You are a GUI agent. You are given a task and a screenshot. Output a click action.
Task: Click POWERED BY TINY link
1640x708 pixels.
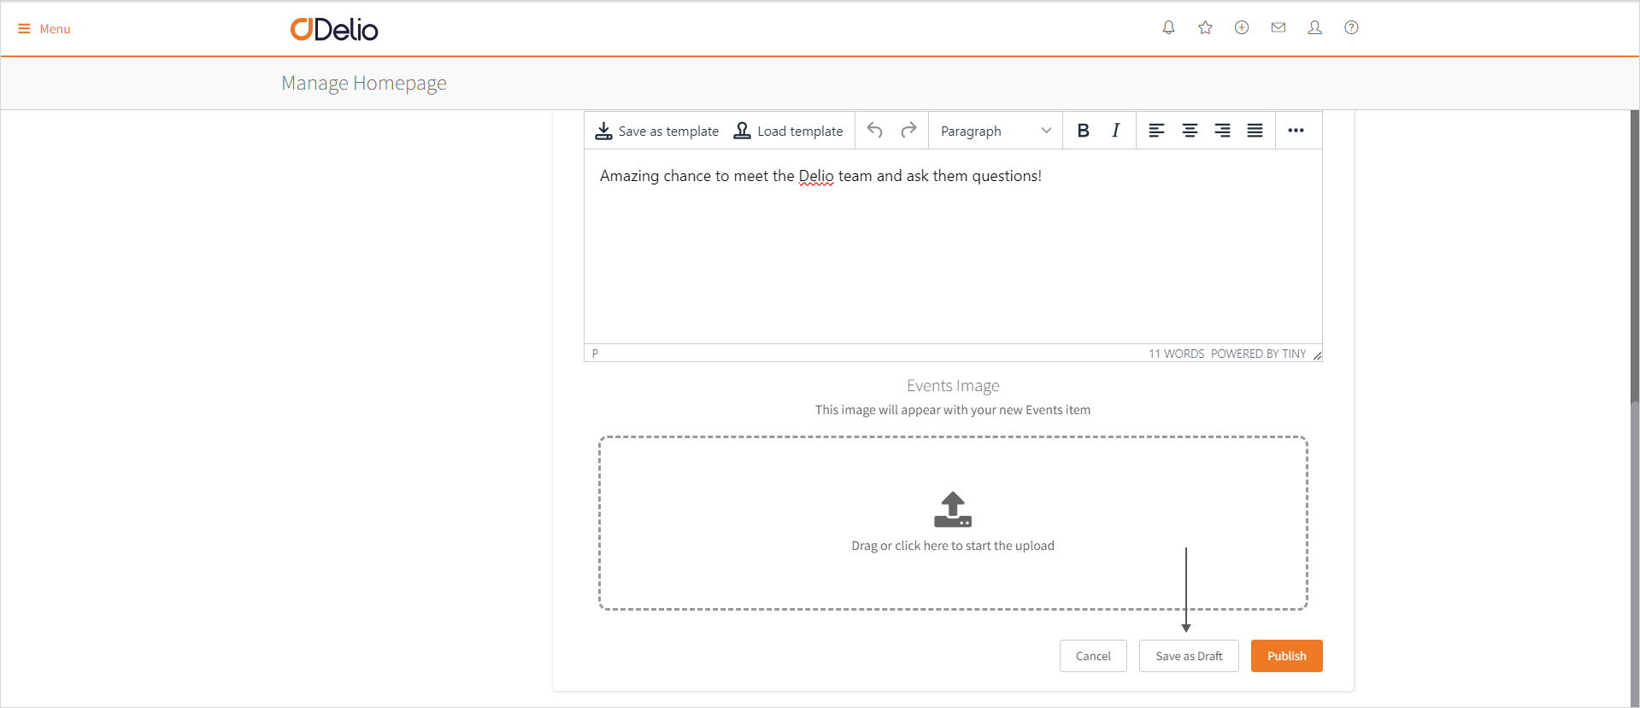pos(1258,354)
